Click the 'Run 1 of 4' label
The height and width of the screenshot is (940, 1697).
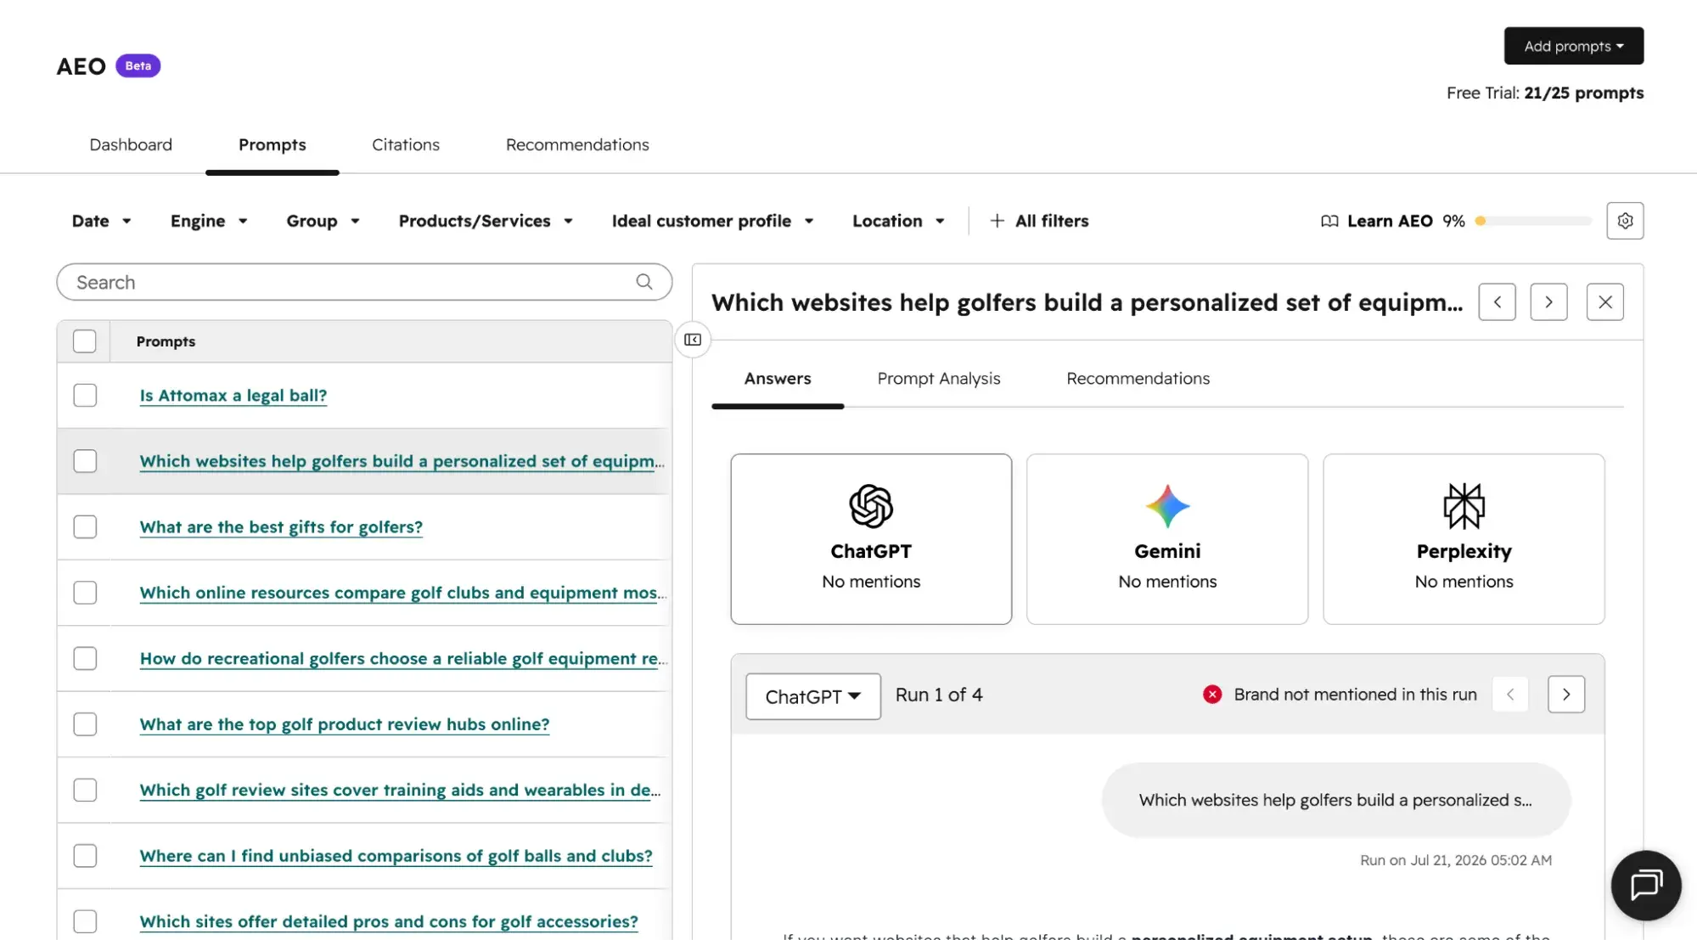tap(939, 695)
